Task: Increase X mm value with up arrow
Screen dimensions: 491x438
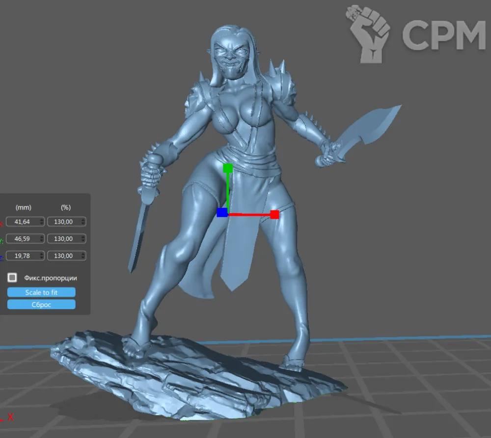Action: point(41,220)
